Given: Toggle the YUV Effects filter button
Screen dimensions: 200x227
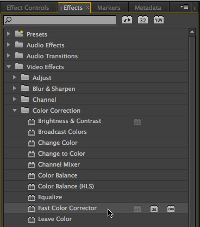Looking at the screenshot, I should (x=159, y=20).
